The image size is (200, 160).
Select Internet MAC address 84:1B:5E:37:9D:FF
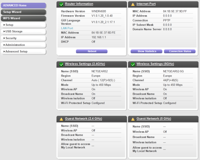click(x=175, y=11)
